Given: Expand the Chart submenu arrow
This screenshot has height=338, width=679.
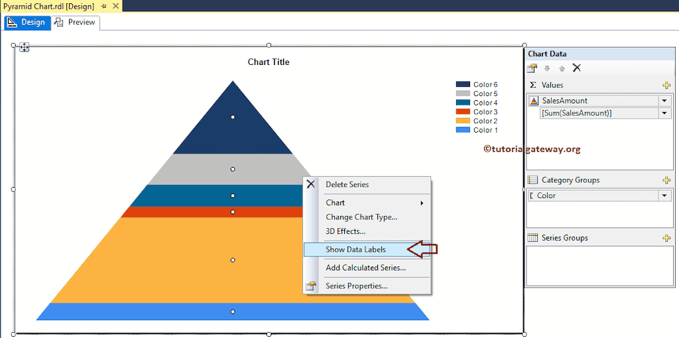Looking at the screenshot, I should pyautogui.click(x=422, y=203).
